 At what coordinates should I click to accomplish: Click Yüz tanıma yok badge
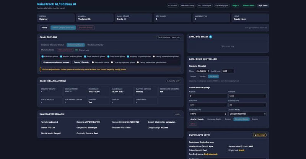point(205,6)
